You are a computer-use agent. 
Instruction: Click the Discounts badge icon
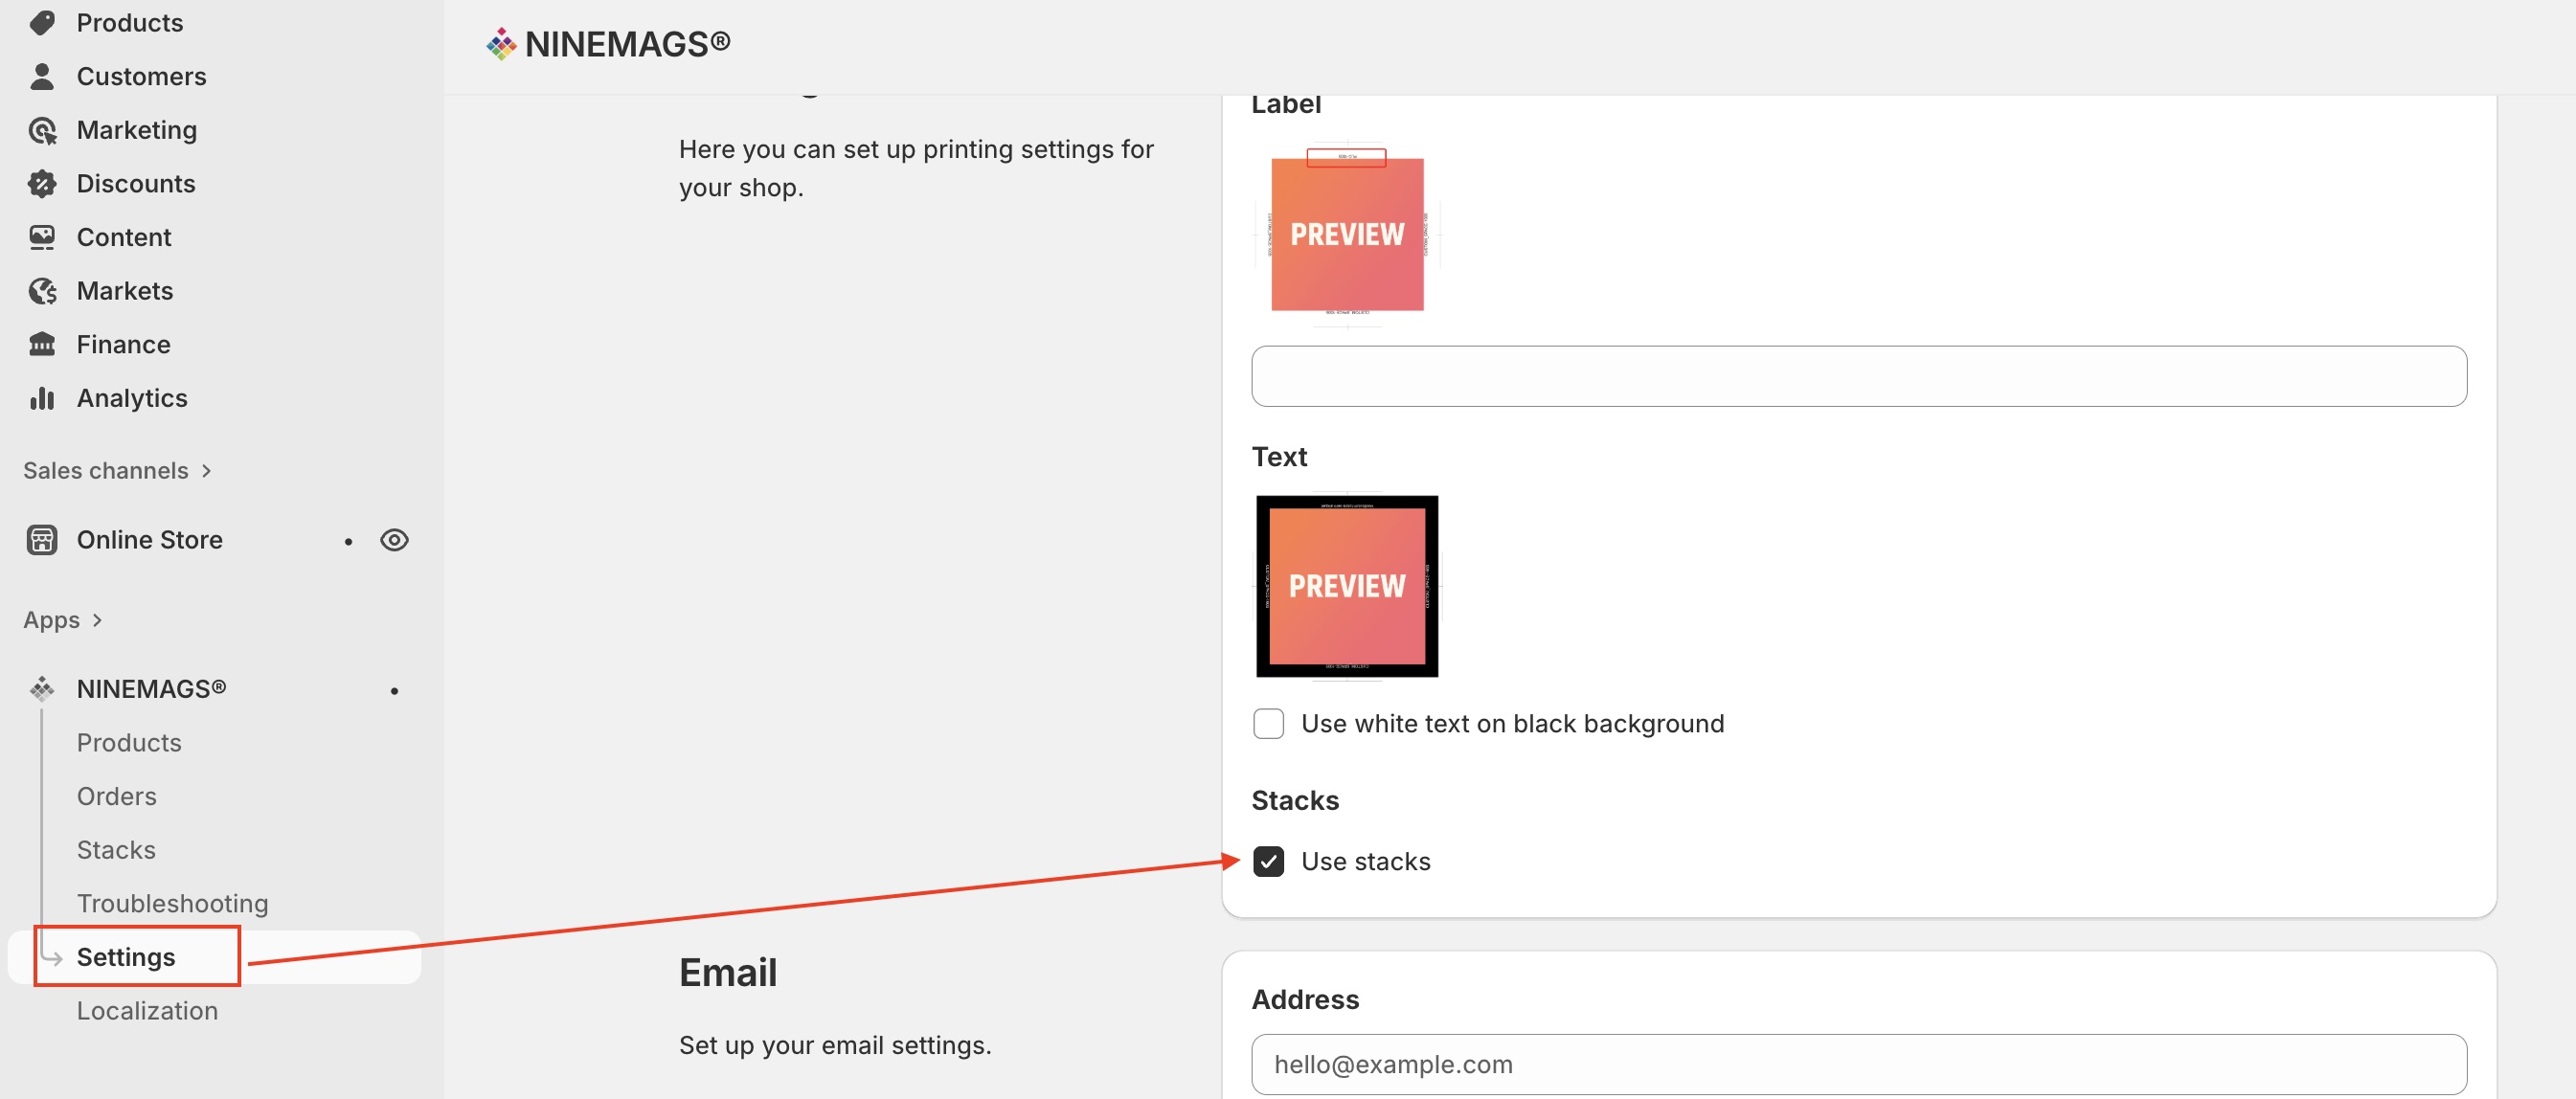point(42,184)
